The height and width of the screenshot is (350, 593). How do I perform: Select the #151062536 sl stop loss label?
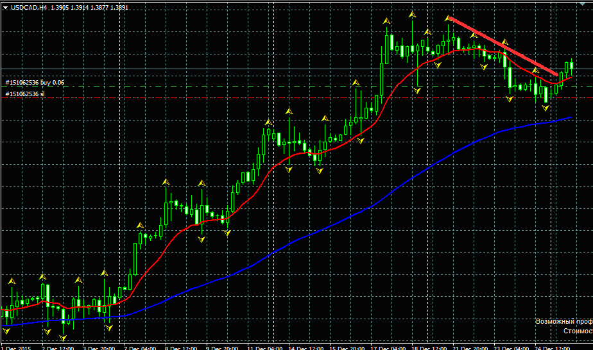[24, 94]
